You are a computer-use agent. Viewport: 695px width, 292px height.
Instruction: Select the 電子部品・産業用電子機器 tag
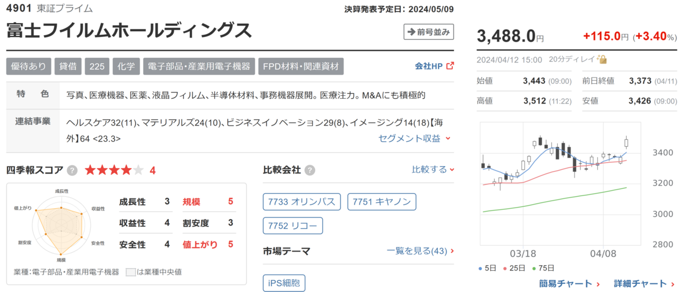pos(199,66)
